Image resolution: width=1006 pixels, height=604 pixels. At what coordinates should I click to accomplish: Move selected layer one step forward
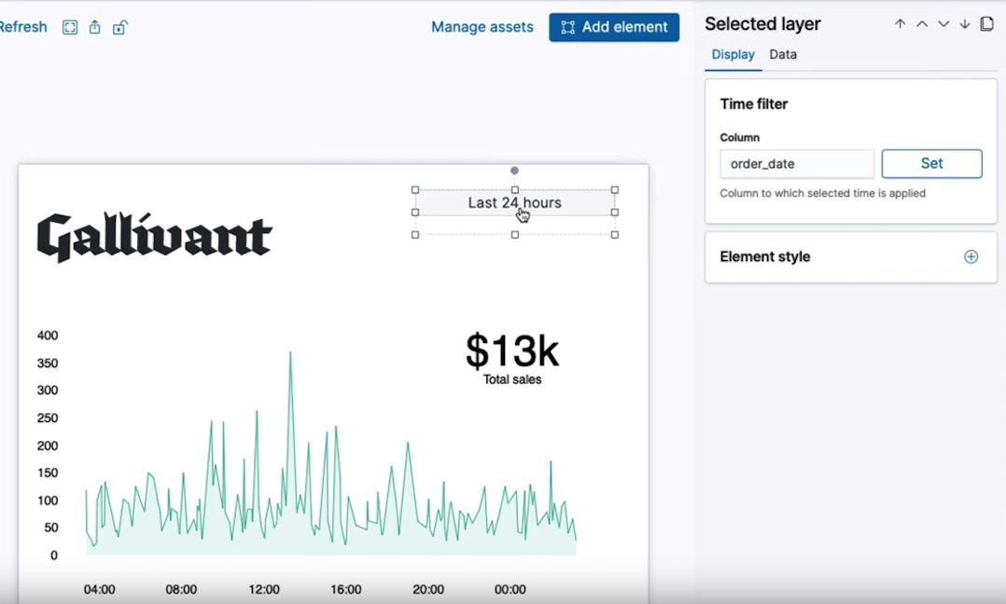[x=922, y=24]
